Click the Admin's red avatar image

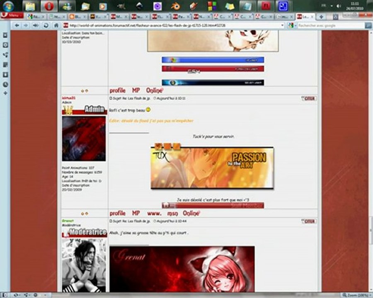[84, 139]
